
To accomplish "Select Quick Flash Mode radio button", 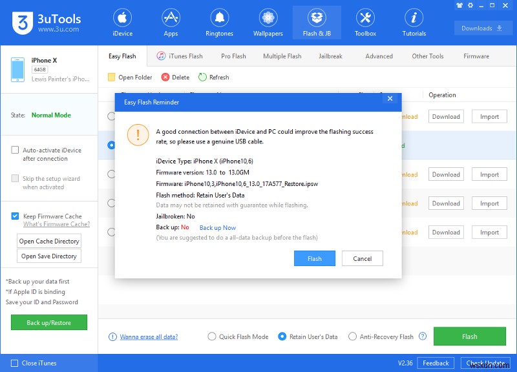I will click(x=212, y=336).
